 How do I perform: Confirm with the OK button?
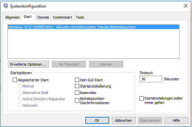point(97,120)
